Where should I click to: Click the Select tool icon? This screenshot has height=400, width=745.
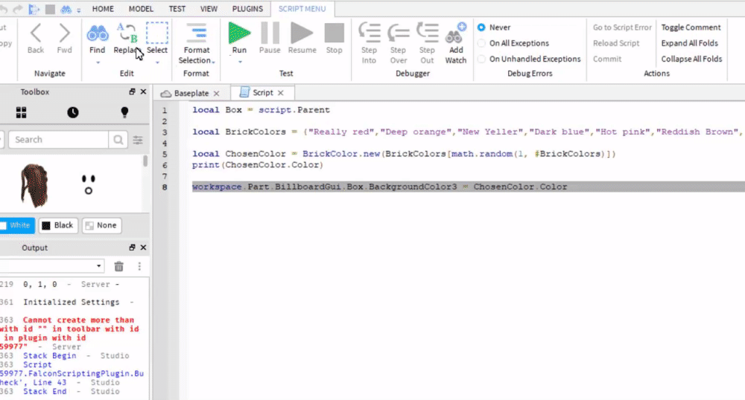156,33
